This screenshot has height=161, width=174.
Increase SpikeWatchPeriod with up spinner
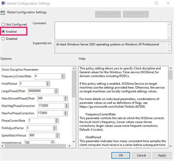point(57,134)
